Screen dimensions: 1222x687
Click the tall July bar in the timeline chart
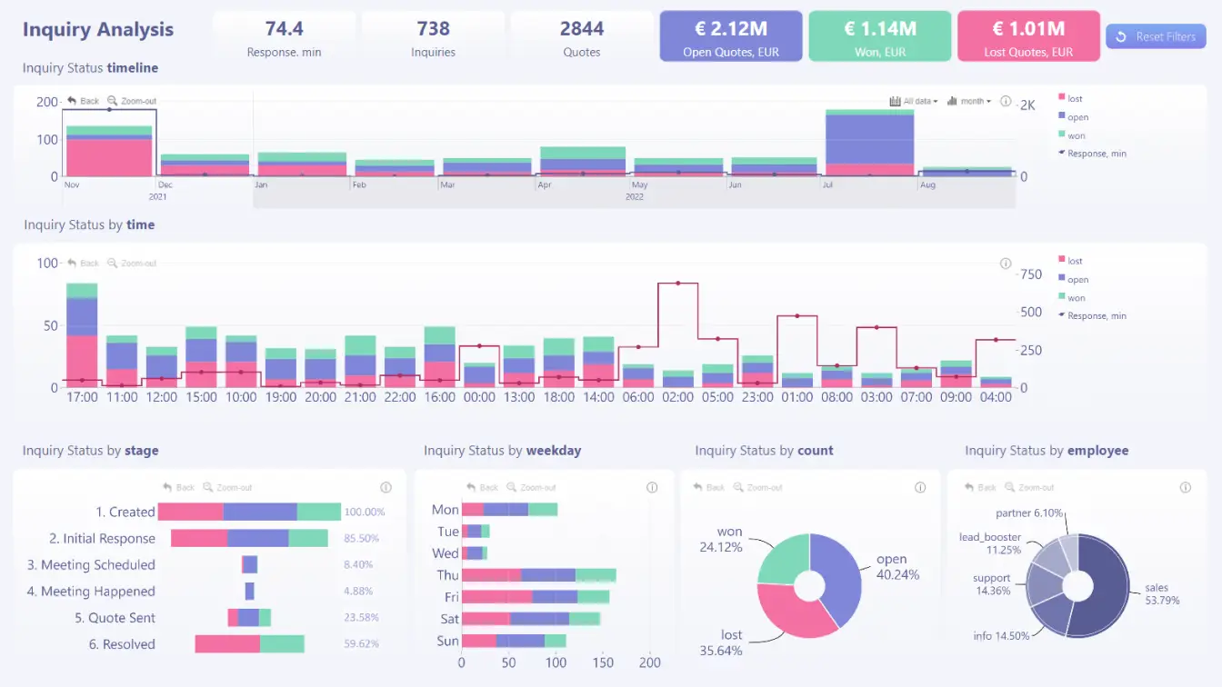(x=869, y=143)
